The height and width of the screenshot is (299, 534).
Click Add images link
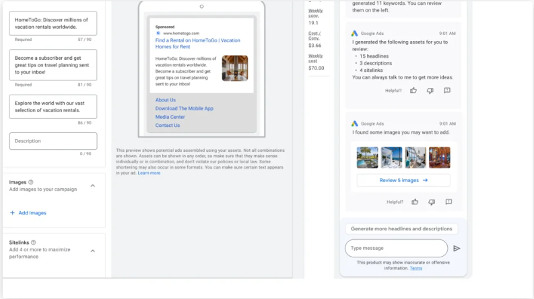point(28,213)
